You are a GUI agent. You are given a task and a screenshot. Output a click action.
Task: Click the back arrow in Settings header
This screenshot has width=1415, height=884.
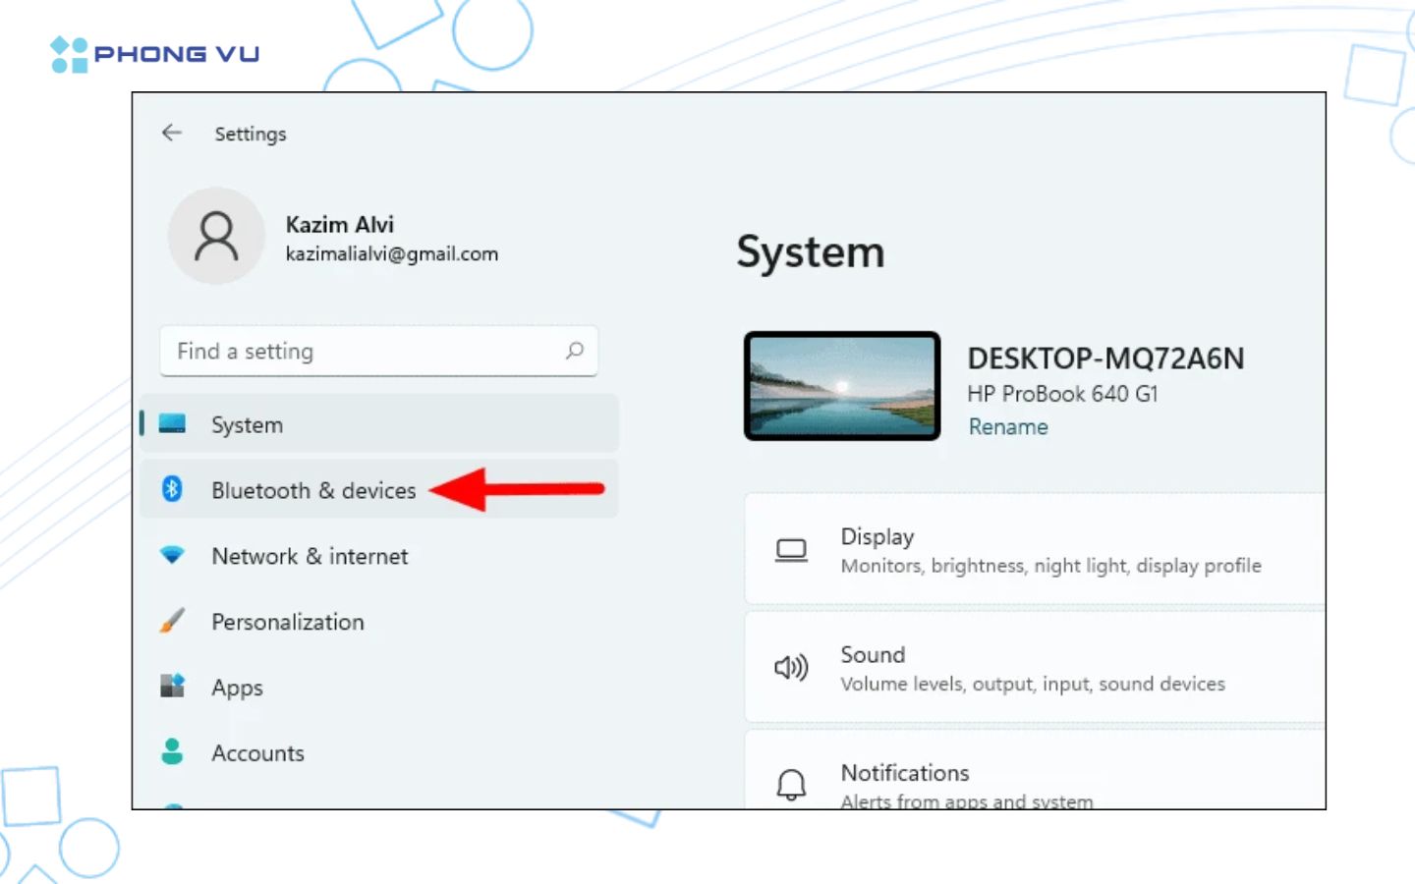(x=172, y=133)
